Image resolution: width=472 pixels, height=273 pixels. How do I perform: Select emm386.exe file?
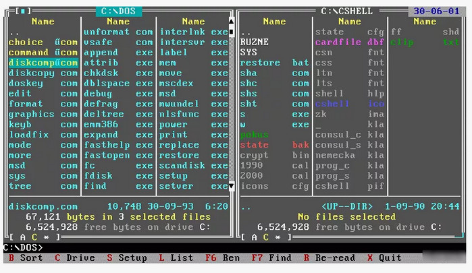pos(119,125)
